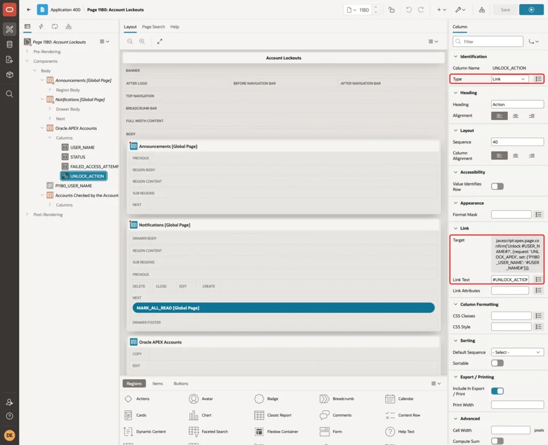Click the page lock icon in toolbar
548x445 pixels.
click(391, 10)
